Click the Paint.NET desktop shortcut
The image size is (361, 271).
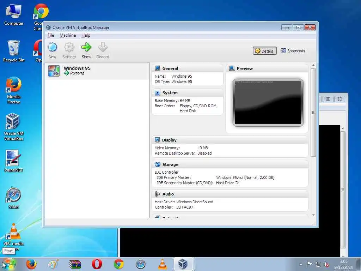14,161
